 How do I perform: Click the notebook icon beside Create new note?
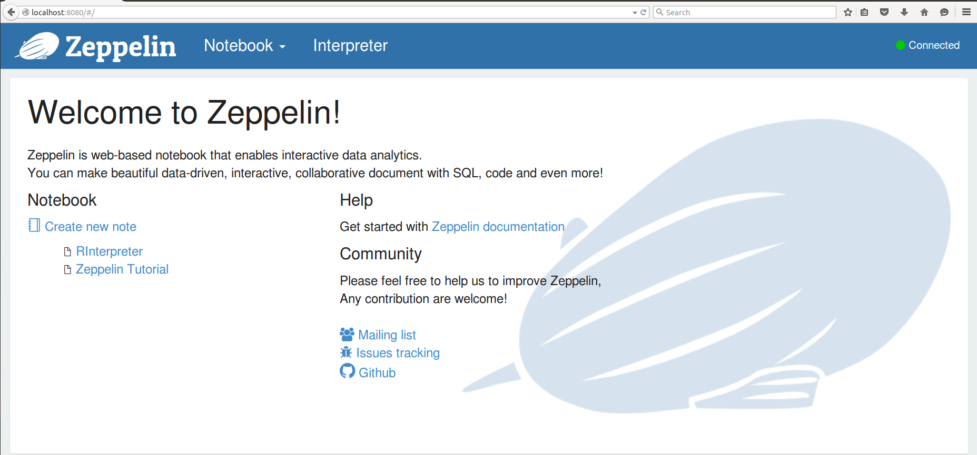point(34,226)
